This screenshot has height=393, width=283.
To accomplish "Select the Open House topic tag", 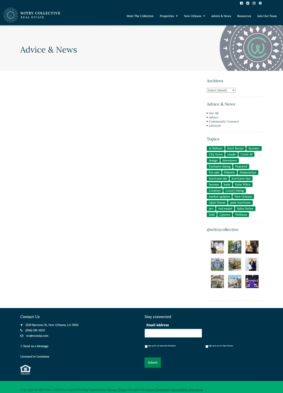I will click(x=217, y=202).
